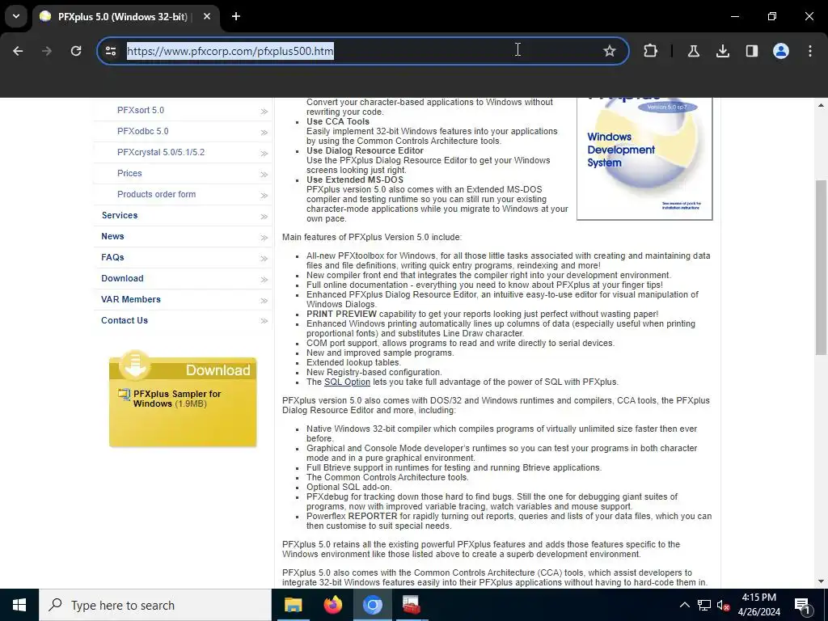Bookmark this page with the star icon

610,51
